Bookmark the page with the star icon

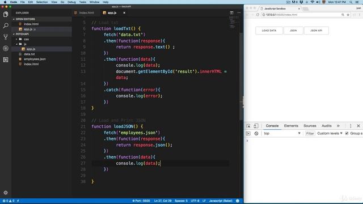pos(348,15)
